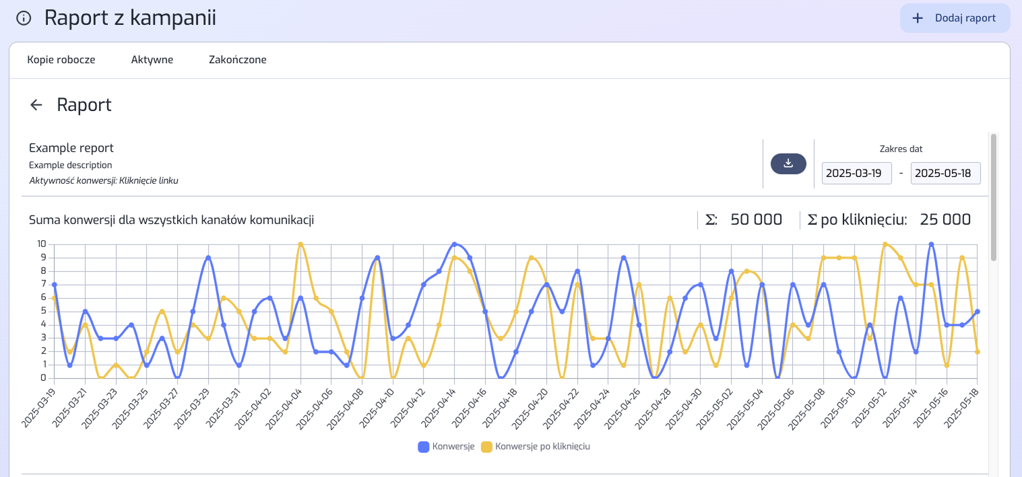Download the report with the download icon button
This screenshot has height=477, width=1022.
click(x=788, y=163)
